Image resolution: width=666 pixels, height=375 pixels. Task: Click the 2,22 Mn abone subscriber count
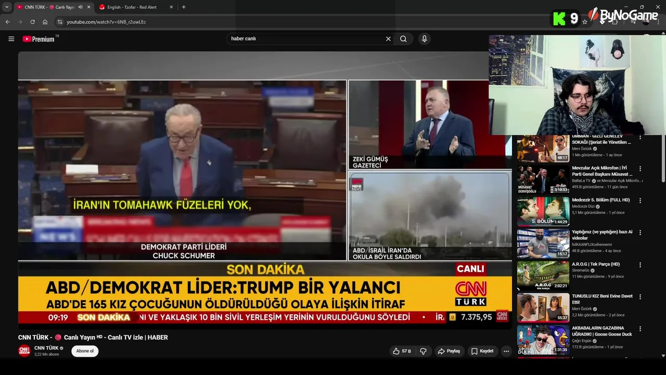tap(47, 354)
